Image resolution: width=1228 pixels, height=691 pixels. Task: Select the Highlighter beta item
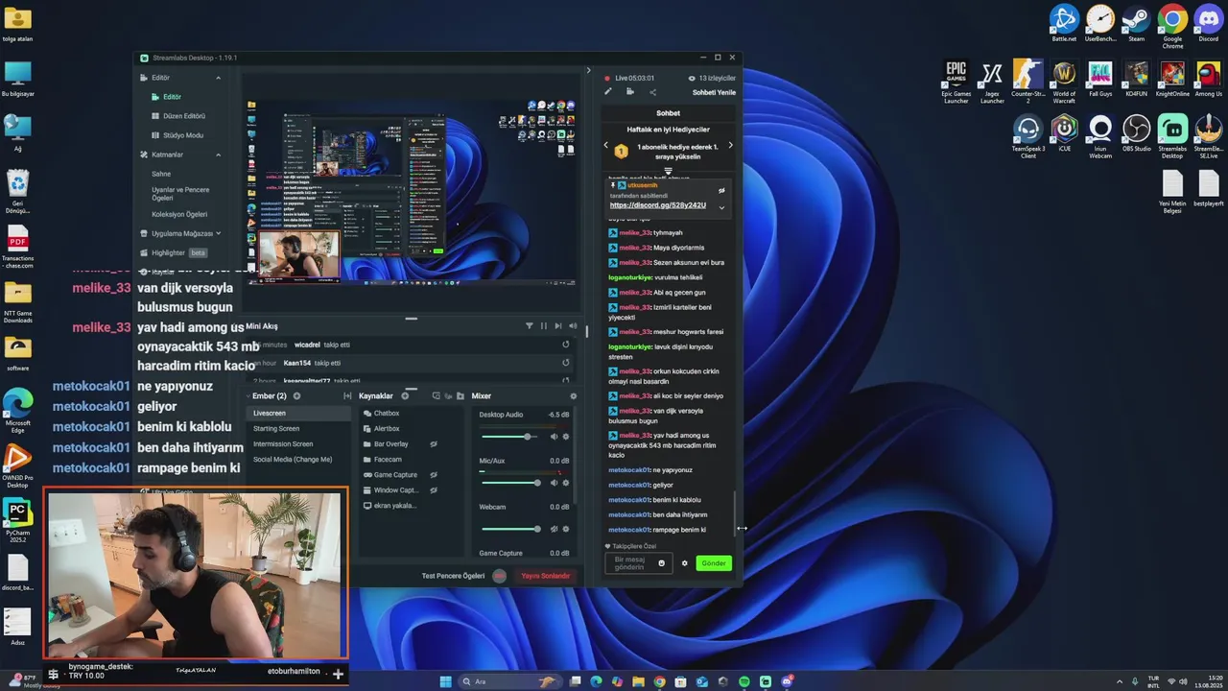174,252
